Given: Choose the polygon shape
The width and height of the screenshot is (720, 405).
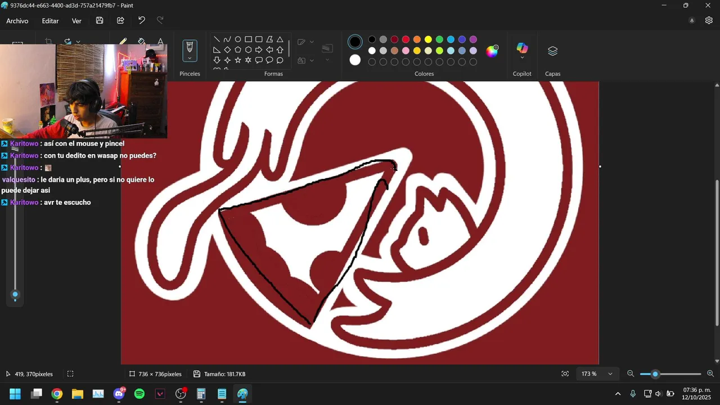Looking at the screenshot, I should click(x=269, y=39).
